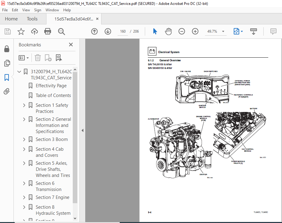Viewport: 282px width, 223px height.
Task: Select Section 6 Transmission bookmark text
Action: (49, 186)
